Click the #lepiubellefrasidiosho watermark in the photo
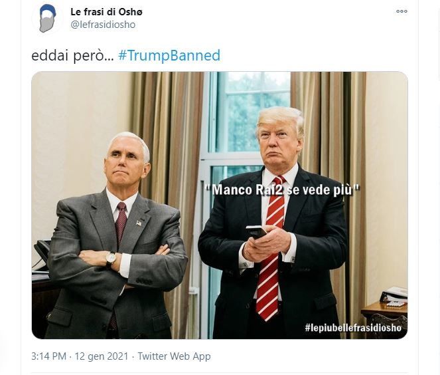 (353, 328)
